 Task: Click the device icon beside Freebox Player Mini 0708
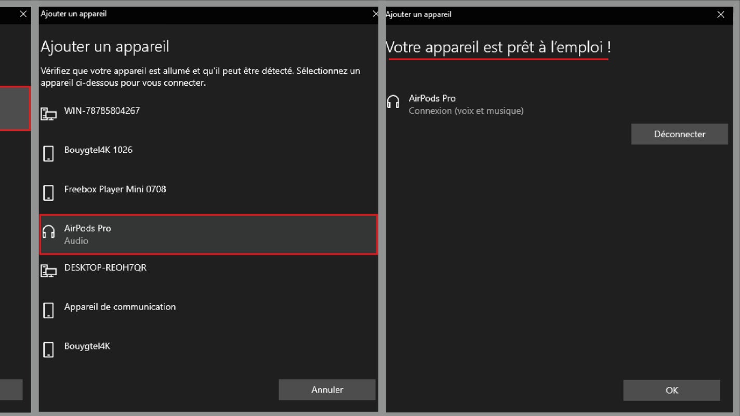click(48, 193)
